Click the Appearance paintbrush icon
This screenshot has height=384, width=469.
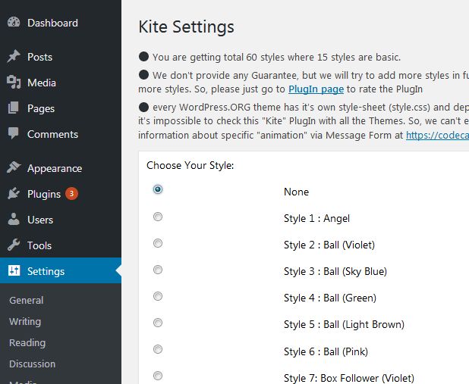[x=14, y=168]
